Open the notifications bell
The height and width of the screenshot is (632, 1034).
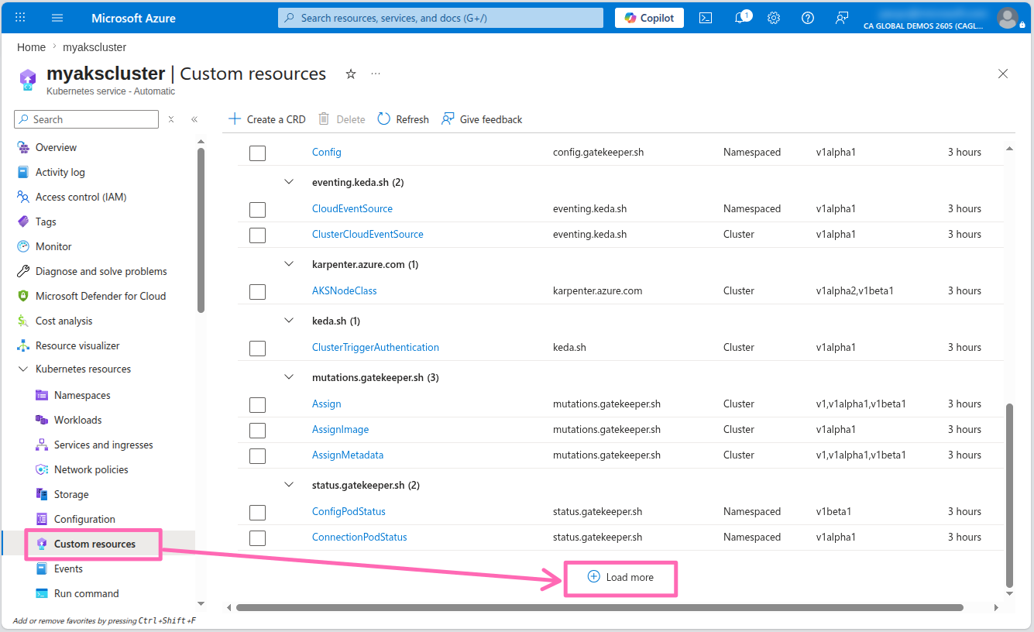740,18
